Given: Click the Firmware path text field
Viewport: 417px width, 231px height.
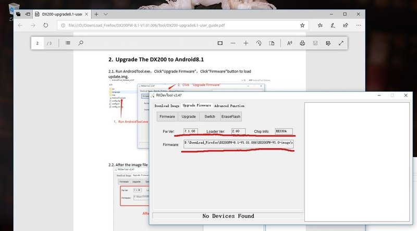Looking at the screenshot, I should [239, 144].
